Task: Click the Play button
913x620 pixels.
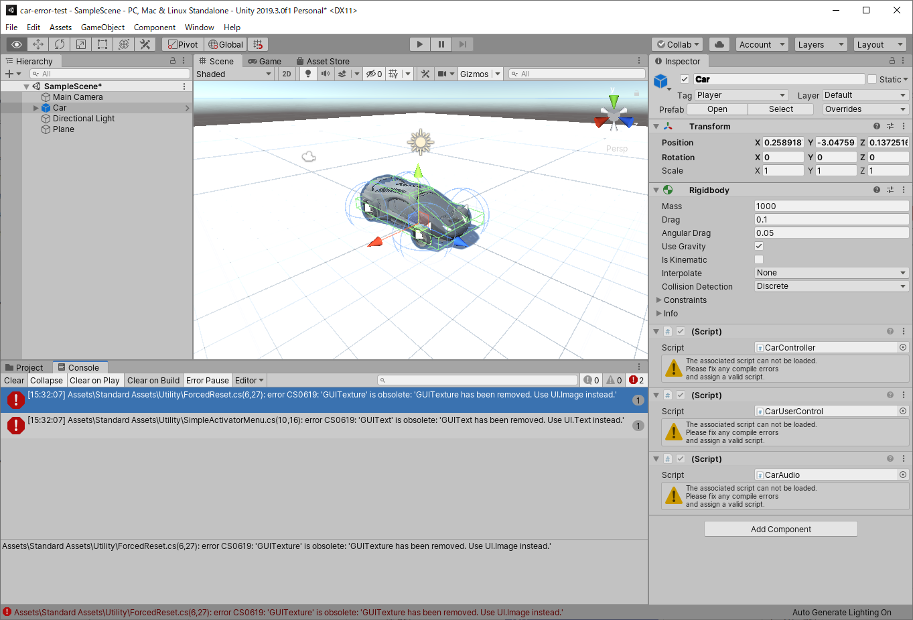Action: tap(420, 44)
